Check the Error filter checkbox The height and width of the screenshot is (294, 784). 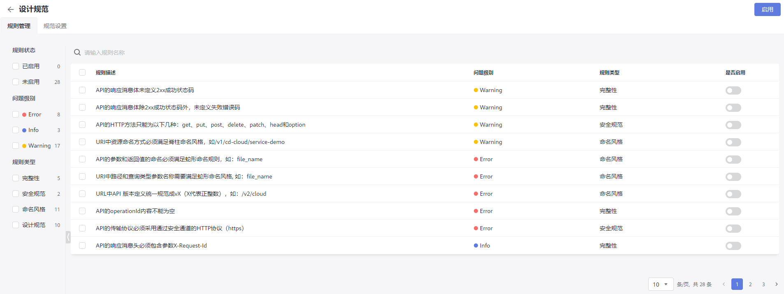click(x=16, y=114)
